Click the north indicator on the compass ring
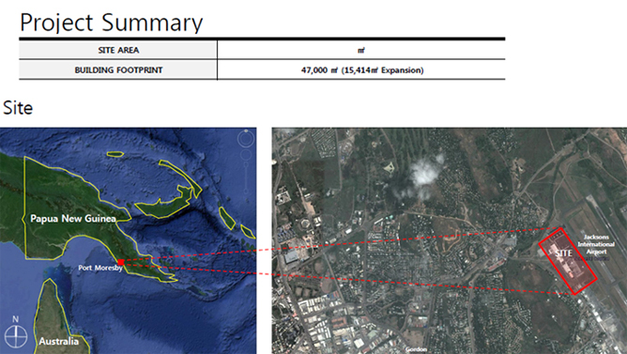Screen dimensions: 627x354 (x=246, y=131)
